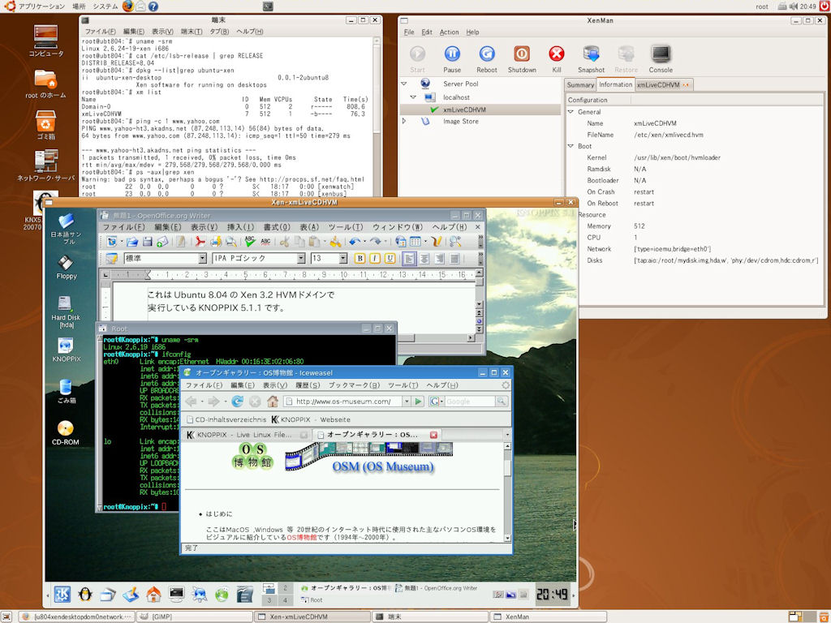831x623 pixels.
Task: Go to Iceweasel home page
Action: click(x=273, y=402)
